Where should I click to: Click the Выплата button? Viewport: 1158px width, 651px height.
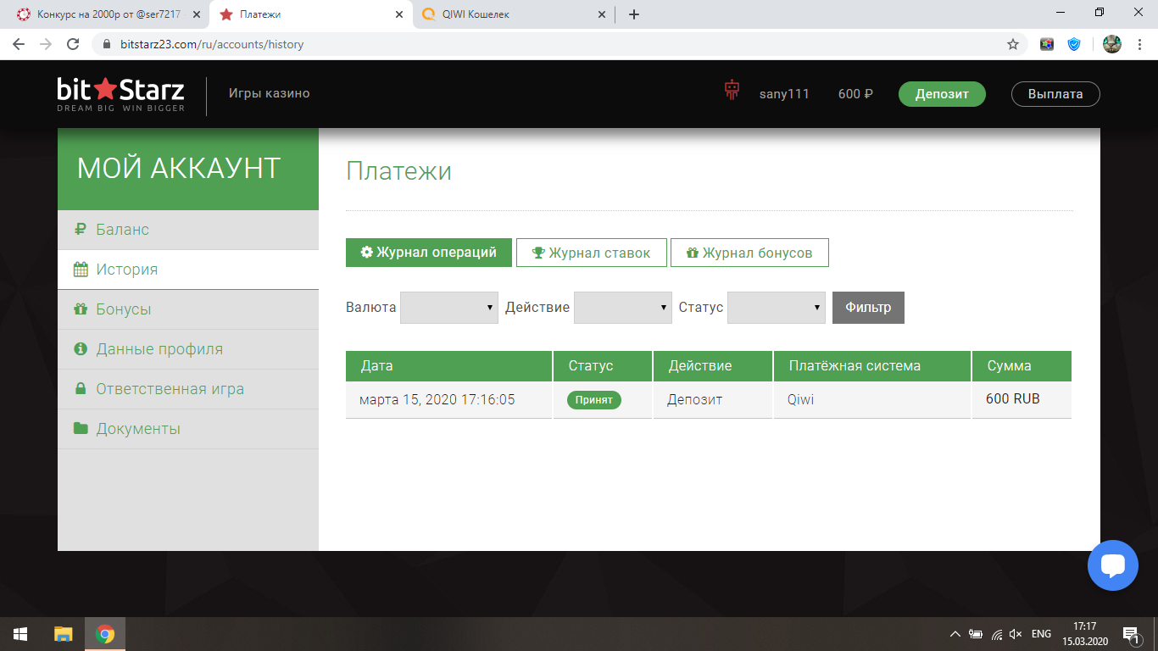1055,94
